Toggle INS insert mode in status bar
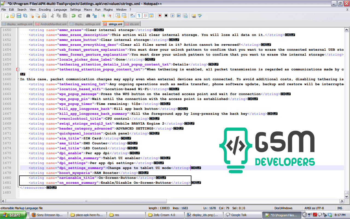 click(340, 208)
